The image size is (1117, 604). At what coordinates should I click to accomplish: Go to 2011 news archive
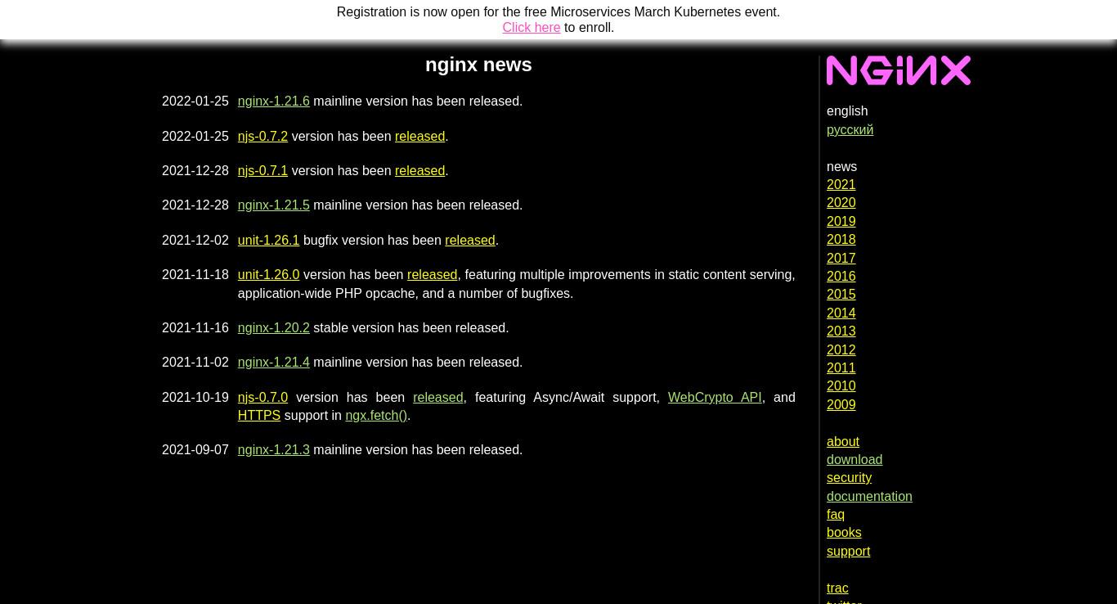841,367
